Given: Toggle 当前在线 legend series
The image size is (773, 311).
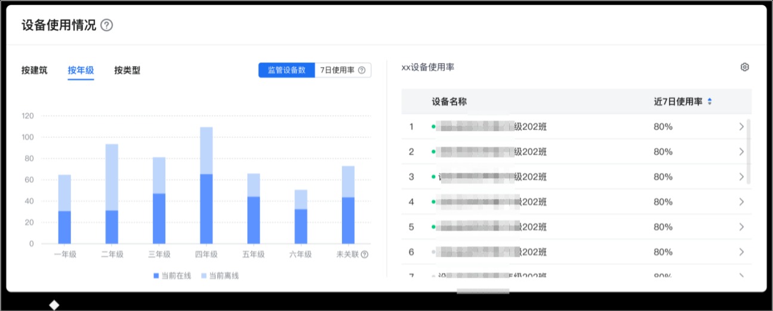Looking at the screenshot, I should [x=172, y=276].
